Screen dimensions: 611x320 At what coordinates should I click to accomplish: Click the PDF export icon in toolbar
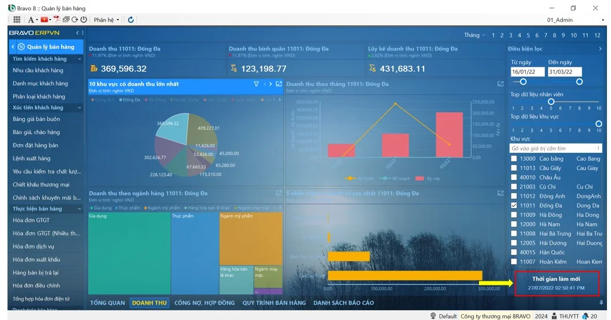[x=57, y=20]
